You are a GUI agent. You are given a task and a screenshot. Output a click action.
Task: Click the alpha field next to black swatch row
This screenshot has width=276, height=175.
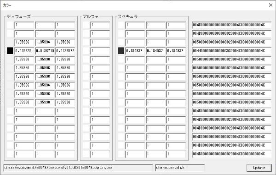click(x=100, y=51)
